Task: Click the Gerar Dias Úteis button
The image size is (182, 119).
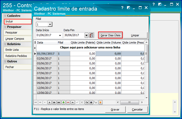Action: point(110,35)
